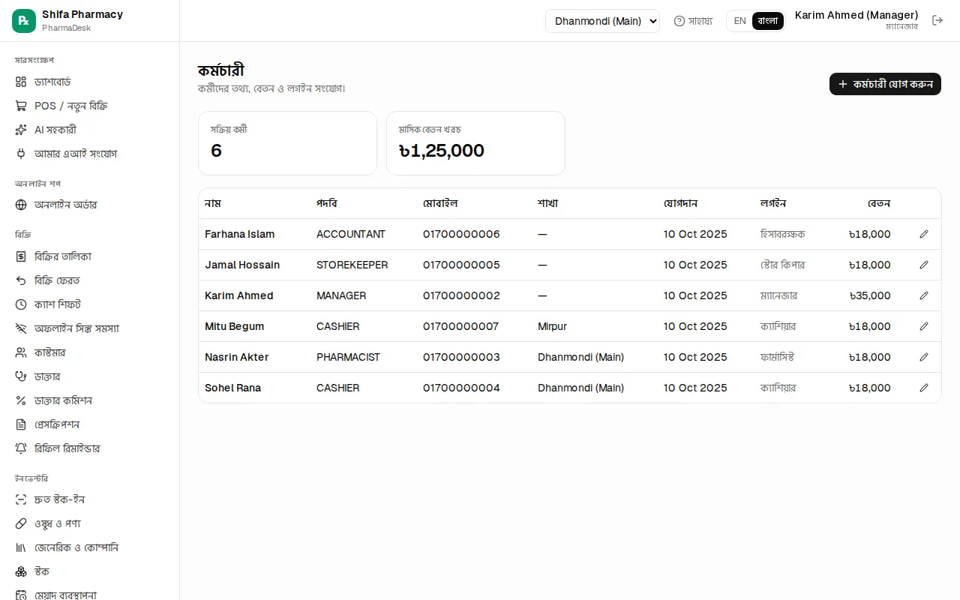This screenshot has height=600, width=960.
Task: Click the সক্রিয় কর্মী count card
Action: coord(287,143)
